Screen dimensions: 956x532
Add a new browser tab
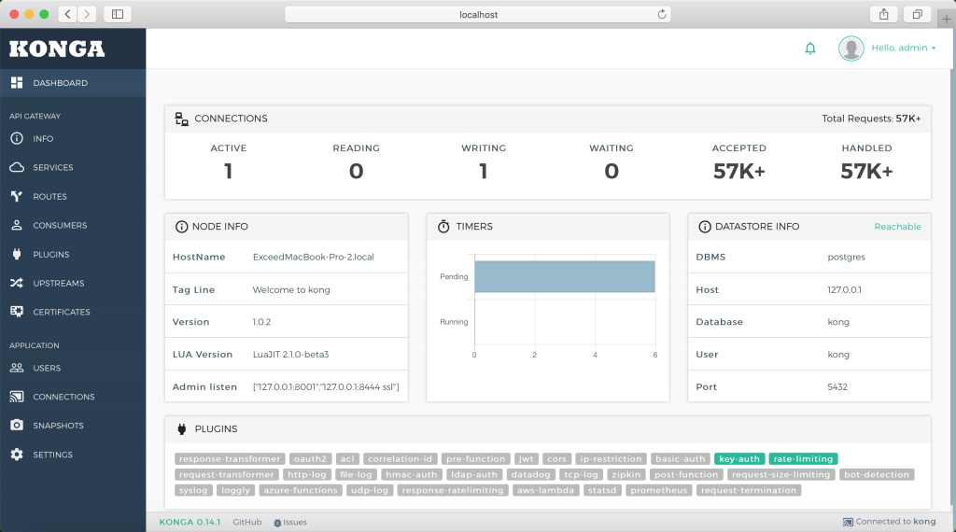tap(947, 19)
